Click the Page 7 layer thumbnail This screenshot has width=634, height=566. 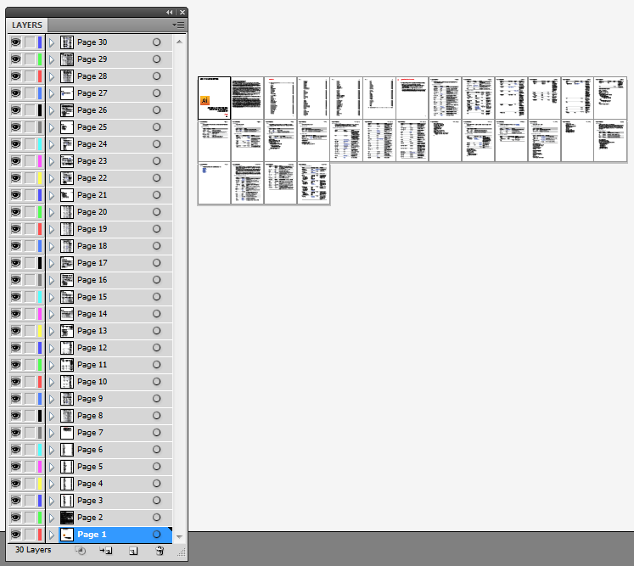(x=67, y=433)
